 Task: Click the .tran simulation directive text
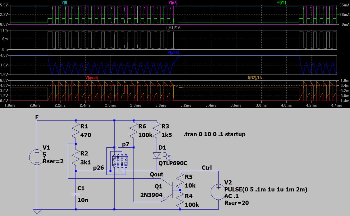click(x=214, y=134)
